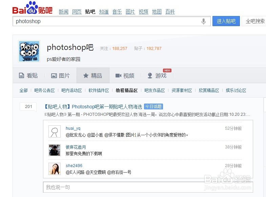Switch to the 视频 tab with camera icon
The width and height of the screenshot is (266, 197).
tap(125, 75)
